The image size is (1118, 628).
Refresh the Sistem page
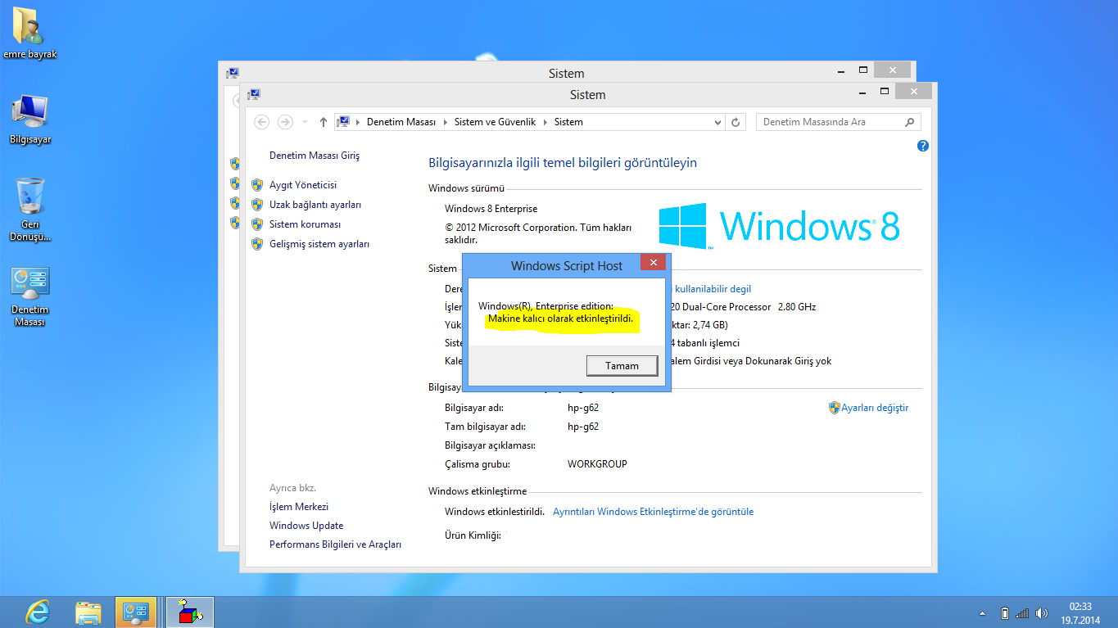(x=736, y=122)
